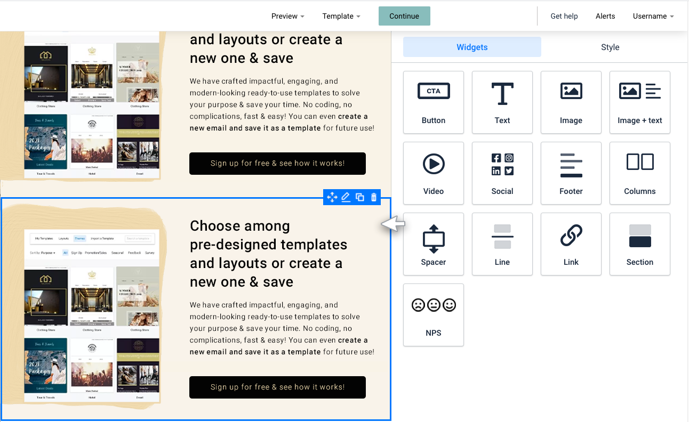The image size is (689, 422).
Task: Add the Link widget
Action: (x=571, y=244)
